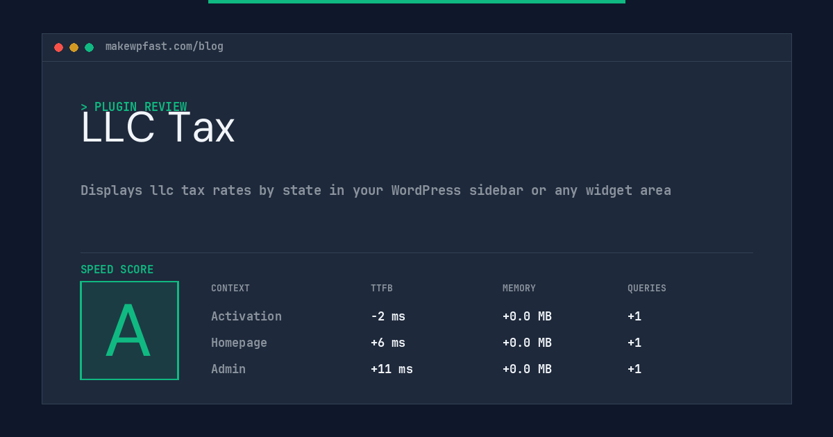Click the 'SPEED SCORE' label
This screenshot has height=437, width=833.
pyautogui.click(x=117, y=270)
